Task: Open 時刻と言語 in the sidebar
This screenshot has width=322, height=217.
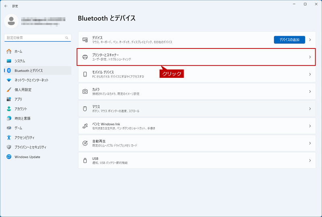Action: coord(38,118)
